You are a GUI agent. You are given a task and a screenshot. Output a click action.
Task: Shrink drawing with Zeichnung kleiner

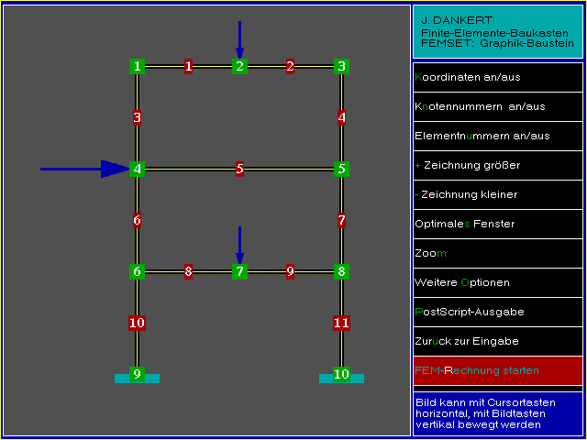[497, 194]
